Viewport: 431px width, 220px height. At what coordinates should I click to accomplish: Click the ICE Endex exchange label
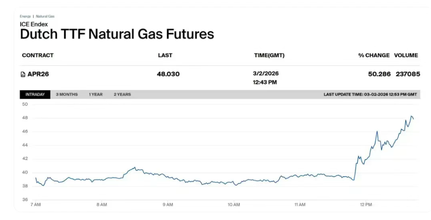coord(34,24)
